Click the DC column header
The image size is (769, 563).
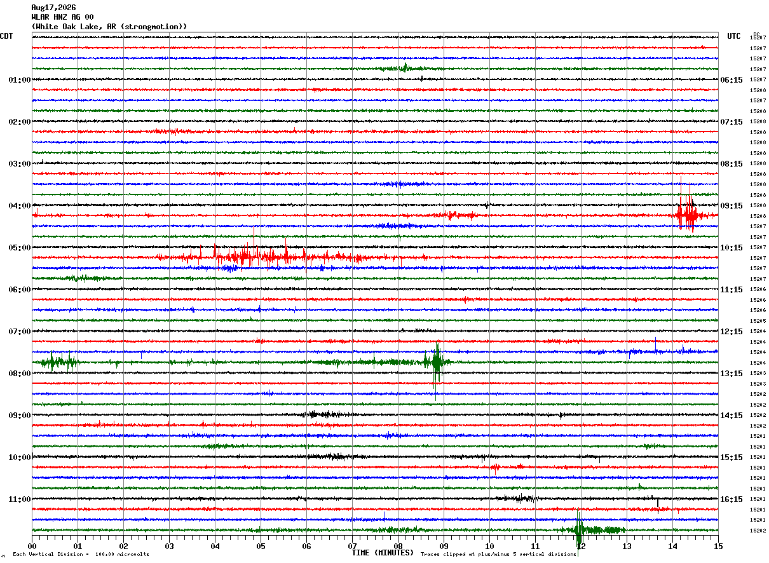756,34
